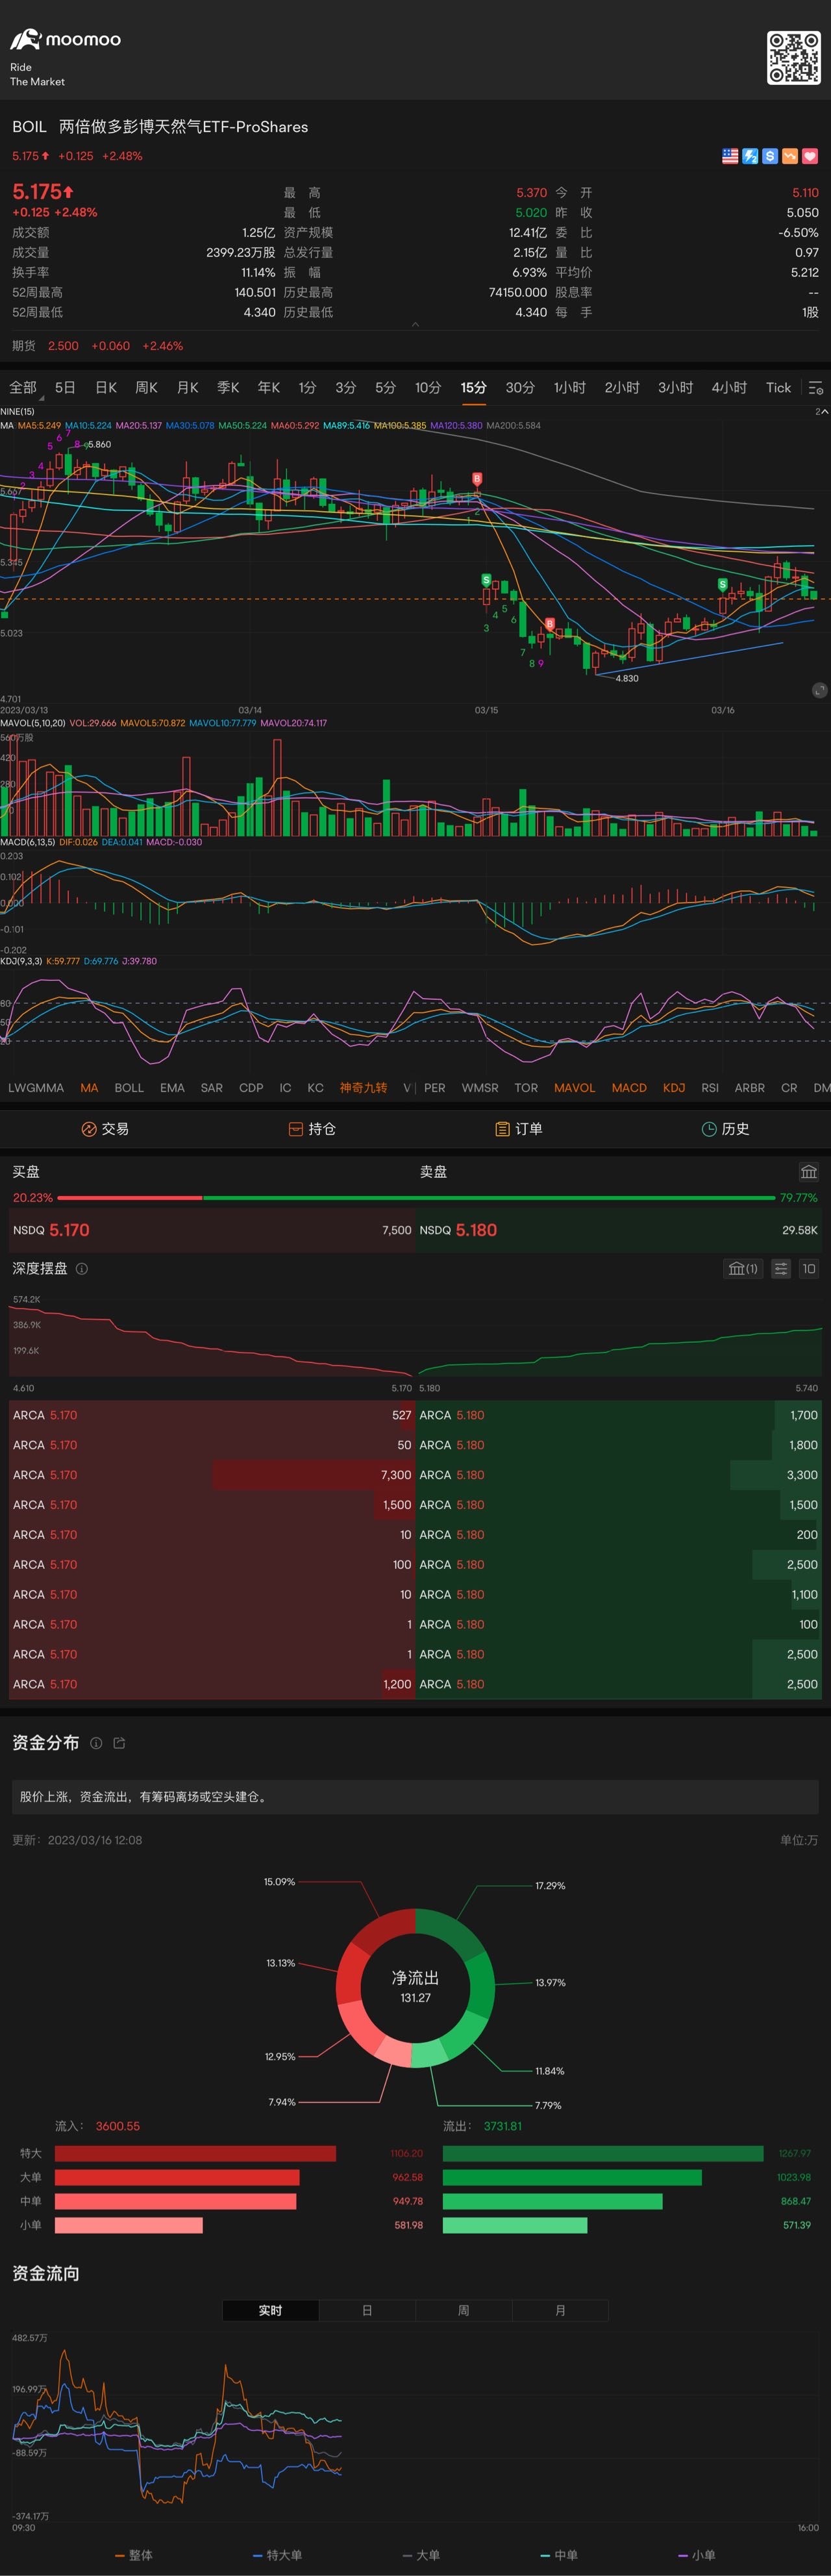Select 1小时 interval
This screenshot has width=831, height=2576.
click(x=570, y=387)
